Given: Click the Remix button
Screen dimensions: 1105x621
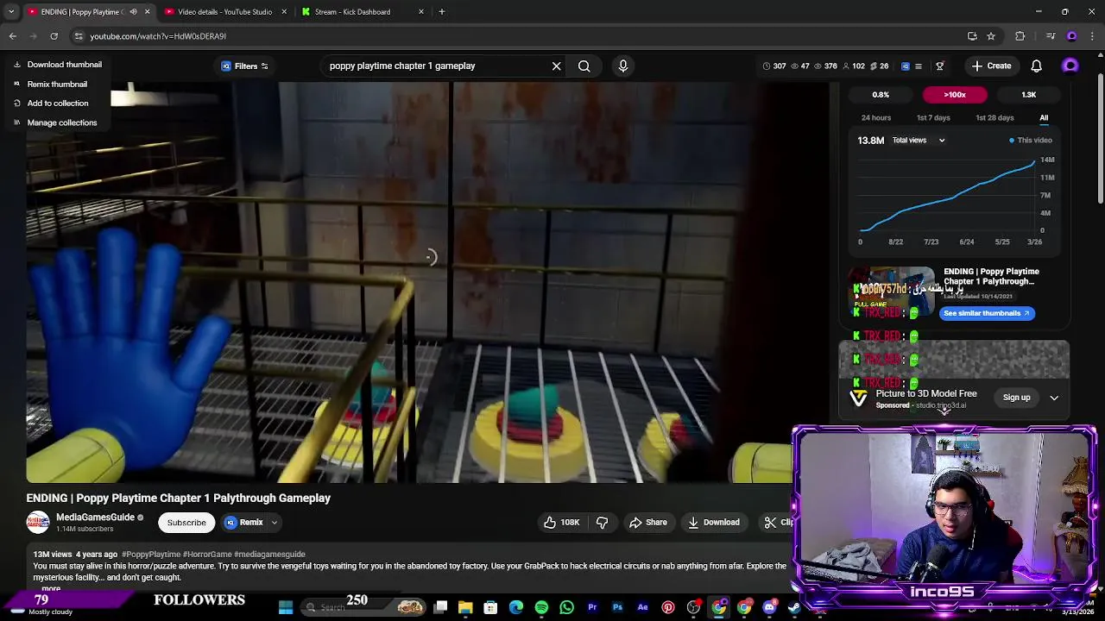Looking at the screenshot, I should click(x=244, y=523).
